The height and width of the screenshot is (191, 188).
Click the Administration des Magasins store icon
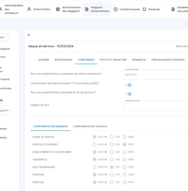point(58,9)
